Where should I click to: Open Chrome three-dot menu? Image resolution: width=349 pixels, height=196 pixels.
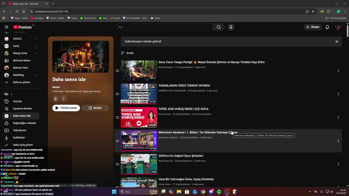coord(345,11)
